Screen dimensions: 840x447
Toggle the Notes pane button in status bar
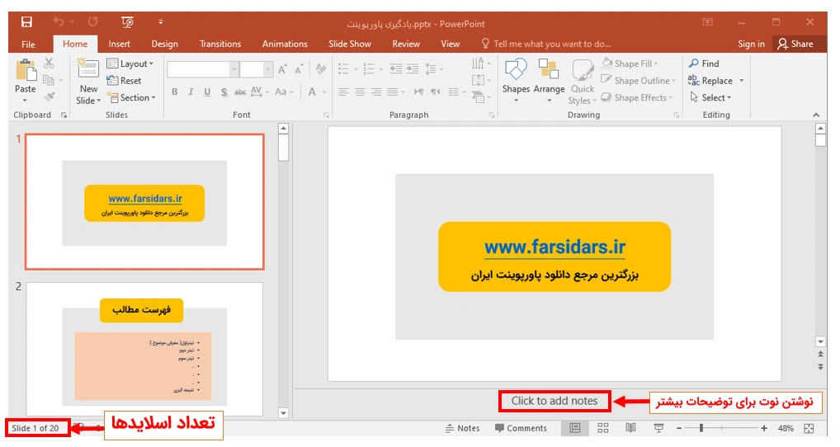462,428
